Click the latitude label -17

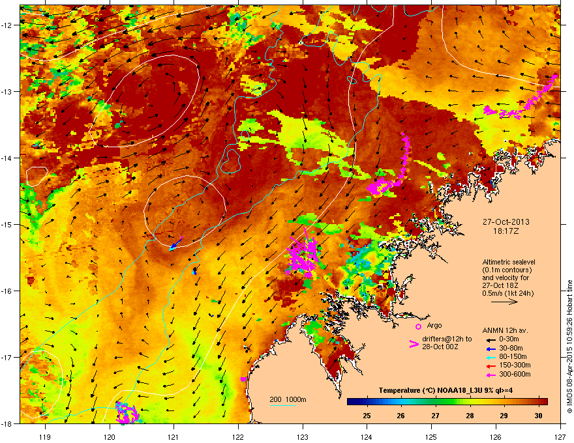[x=7, y=357]
